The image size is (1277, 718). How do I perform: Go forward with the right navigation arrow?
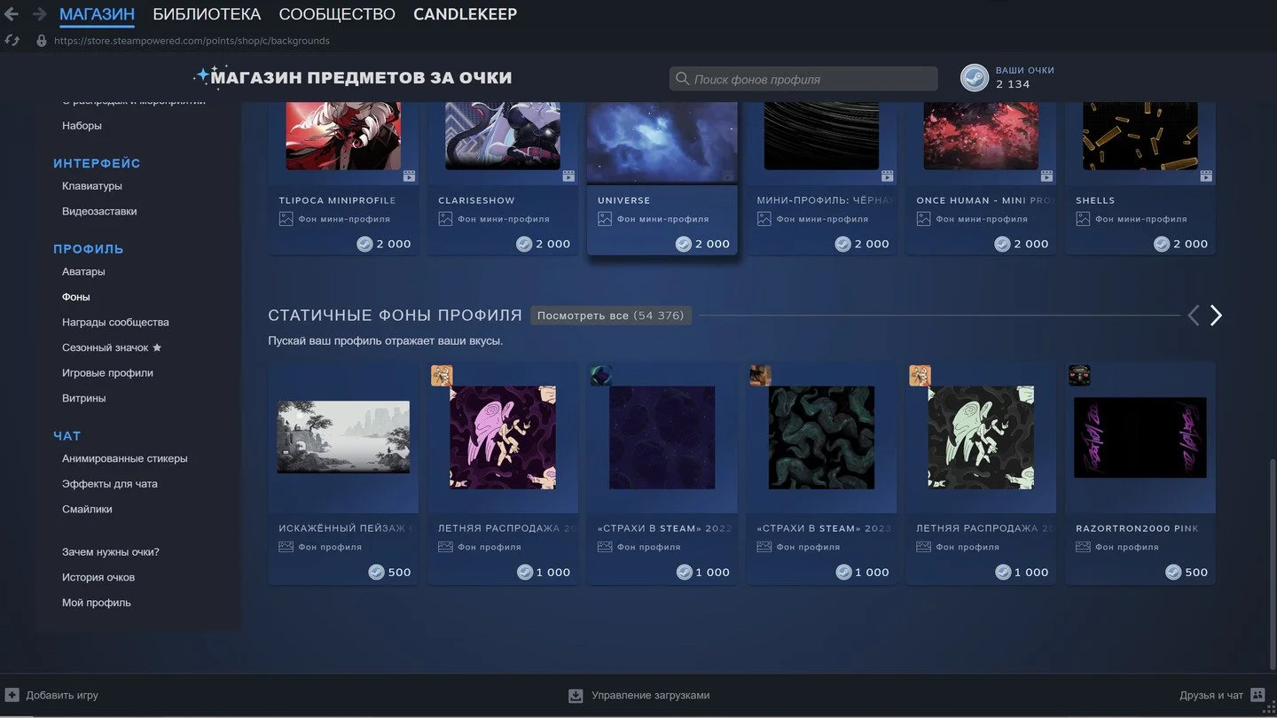click(39, 14)
